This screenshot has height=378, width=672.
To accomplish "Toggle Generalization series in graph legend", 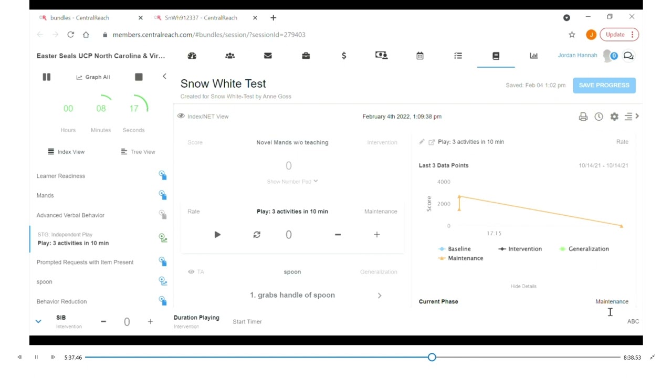I will tap(584, 249).
